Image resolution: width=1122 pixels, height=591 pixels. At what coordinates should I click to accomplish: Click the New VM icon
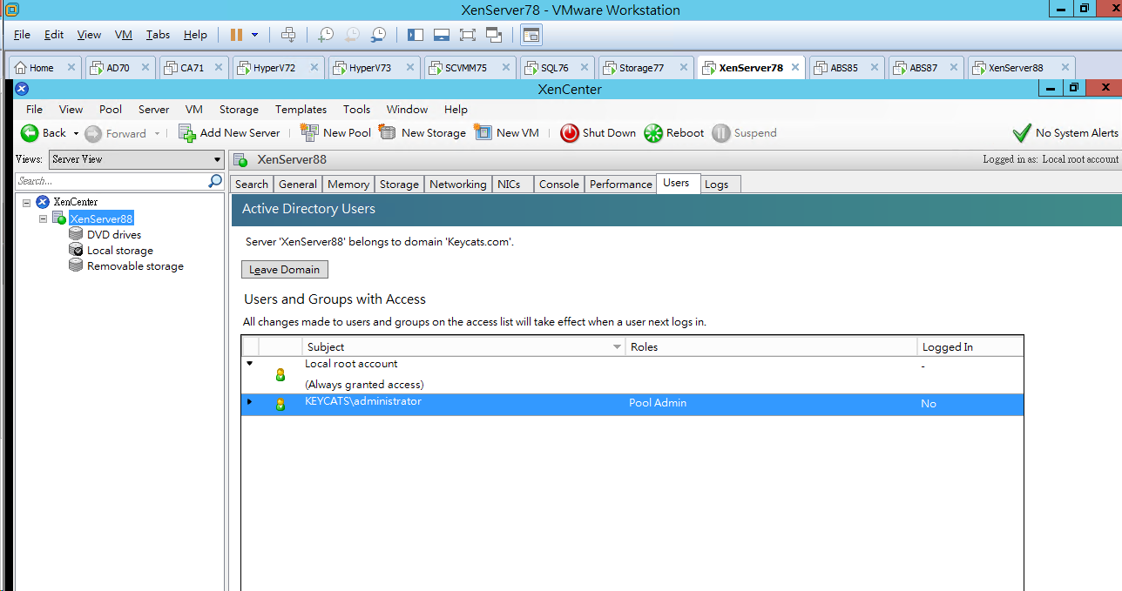(483, 133)
